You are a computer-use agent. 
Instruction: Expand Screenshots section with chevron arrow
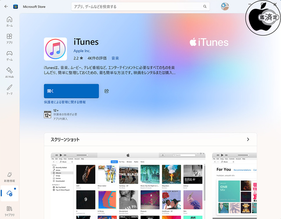pyautogui.click(x=248, y=139)
